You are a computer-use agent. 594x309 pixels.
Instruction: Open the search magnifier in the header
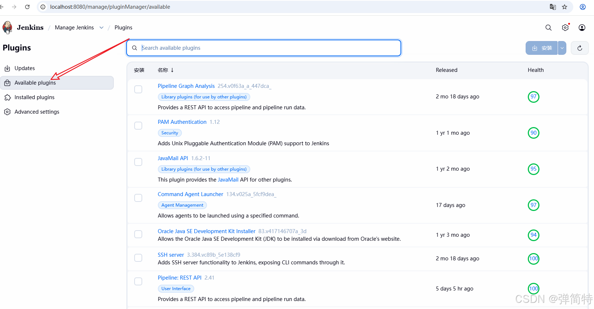tap(549, 28)
